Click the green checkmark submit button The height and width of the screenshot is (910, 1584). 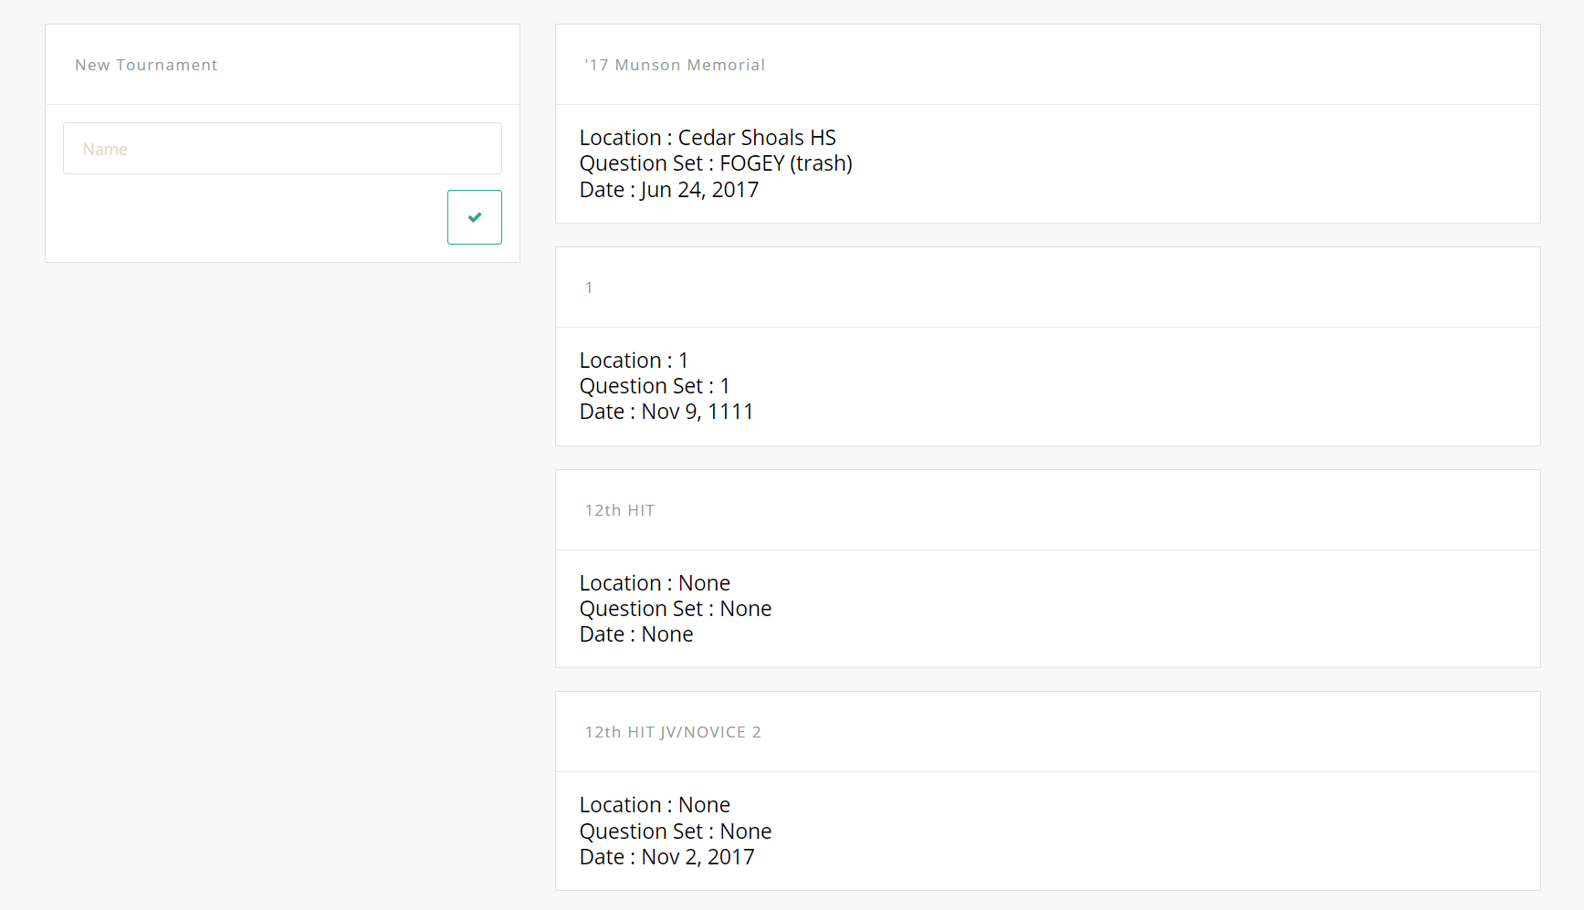coord(474,217)
